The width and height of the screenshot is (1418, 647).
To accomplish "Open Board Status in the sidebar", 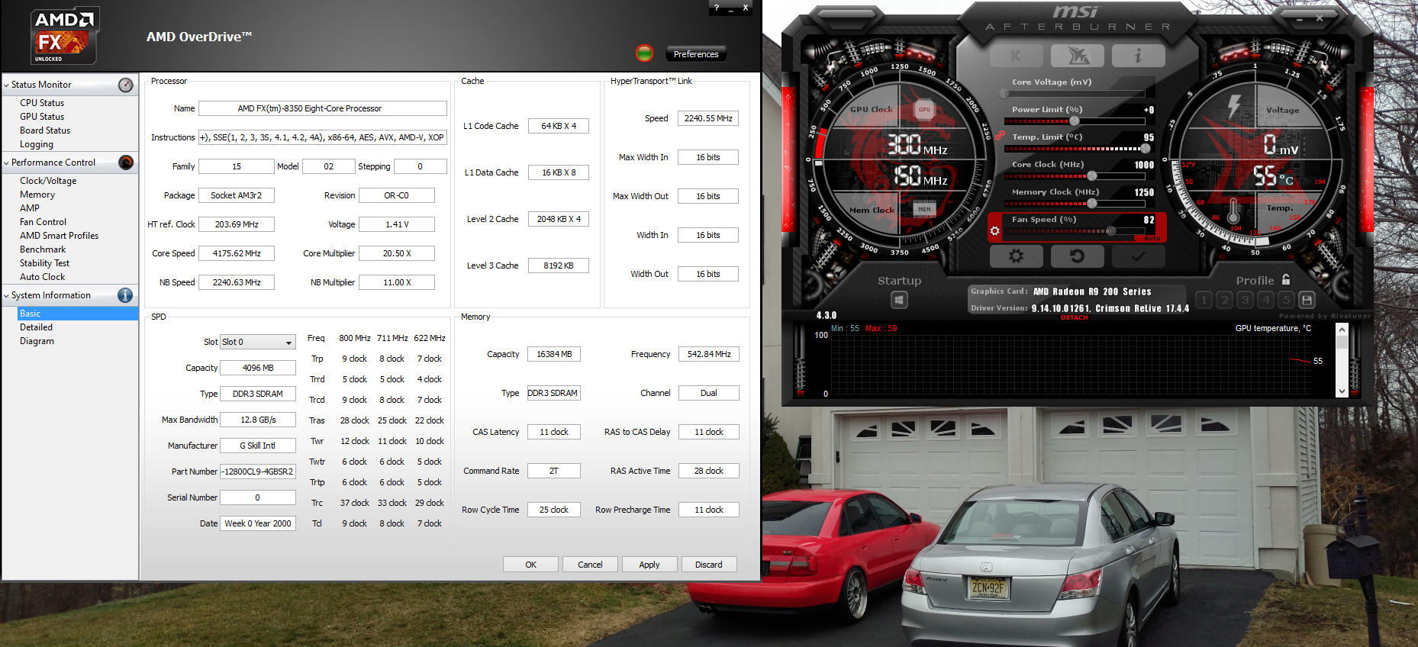I will [45, 130].
